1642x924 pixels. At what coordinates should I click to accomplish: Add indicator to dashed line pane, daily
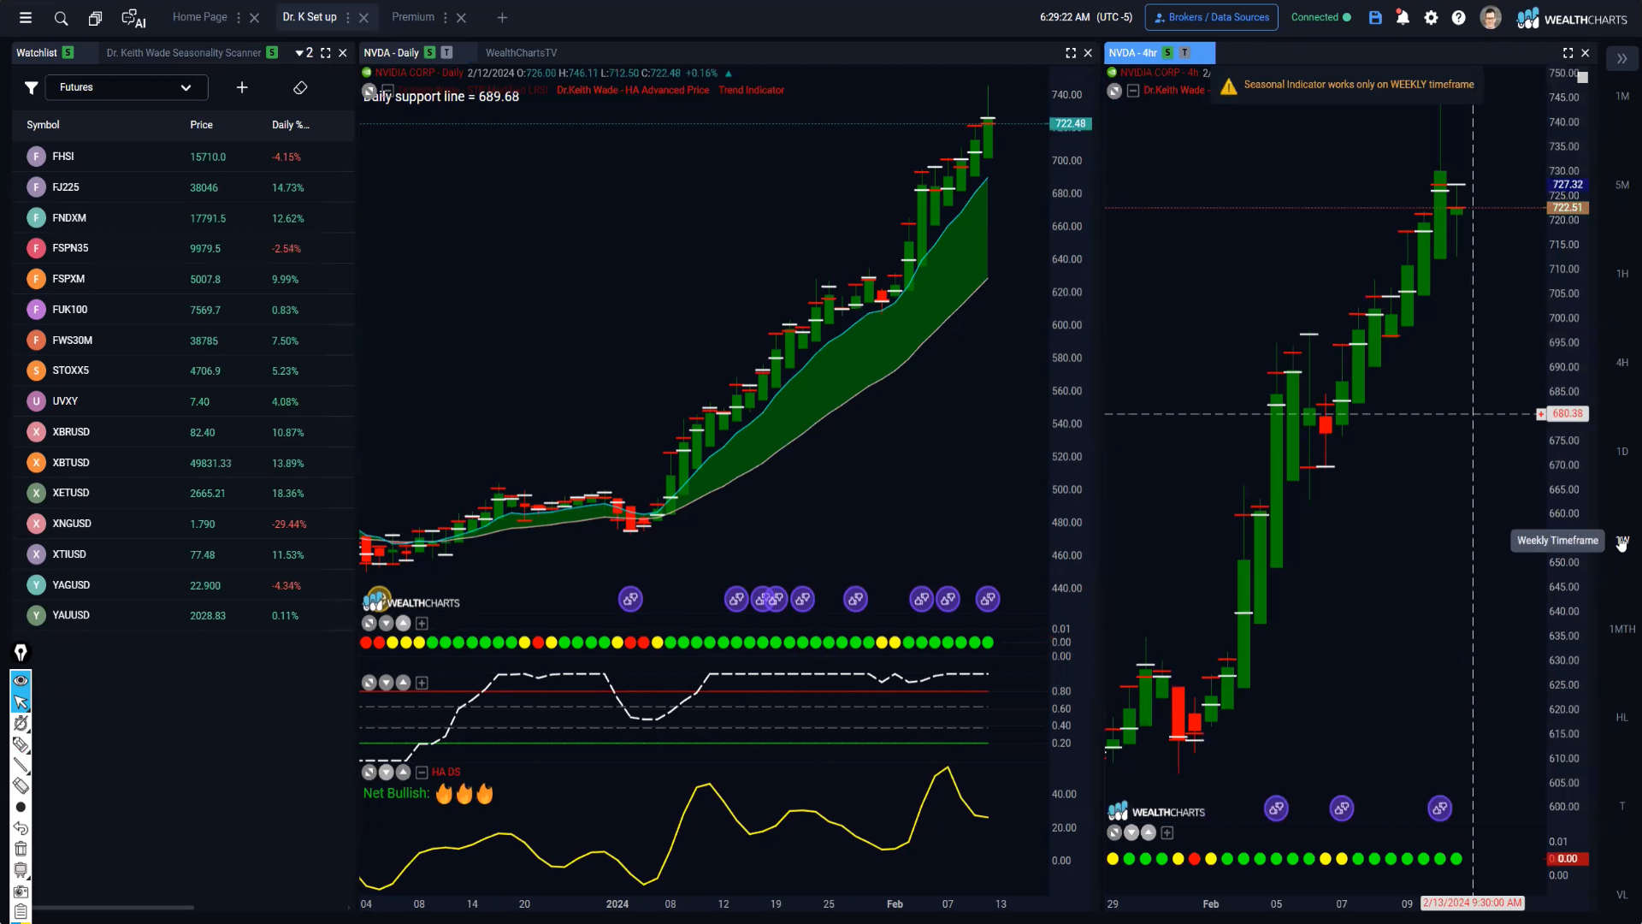point(422,683)
